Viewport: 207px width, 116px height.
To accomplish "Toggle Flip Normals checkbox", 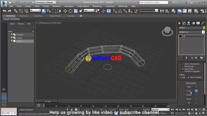I will point(183,66).
